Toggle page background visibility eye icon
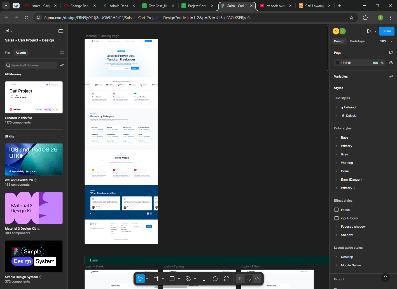 pos(391,63)
